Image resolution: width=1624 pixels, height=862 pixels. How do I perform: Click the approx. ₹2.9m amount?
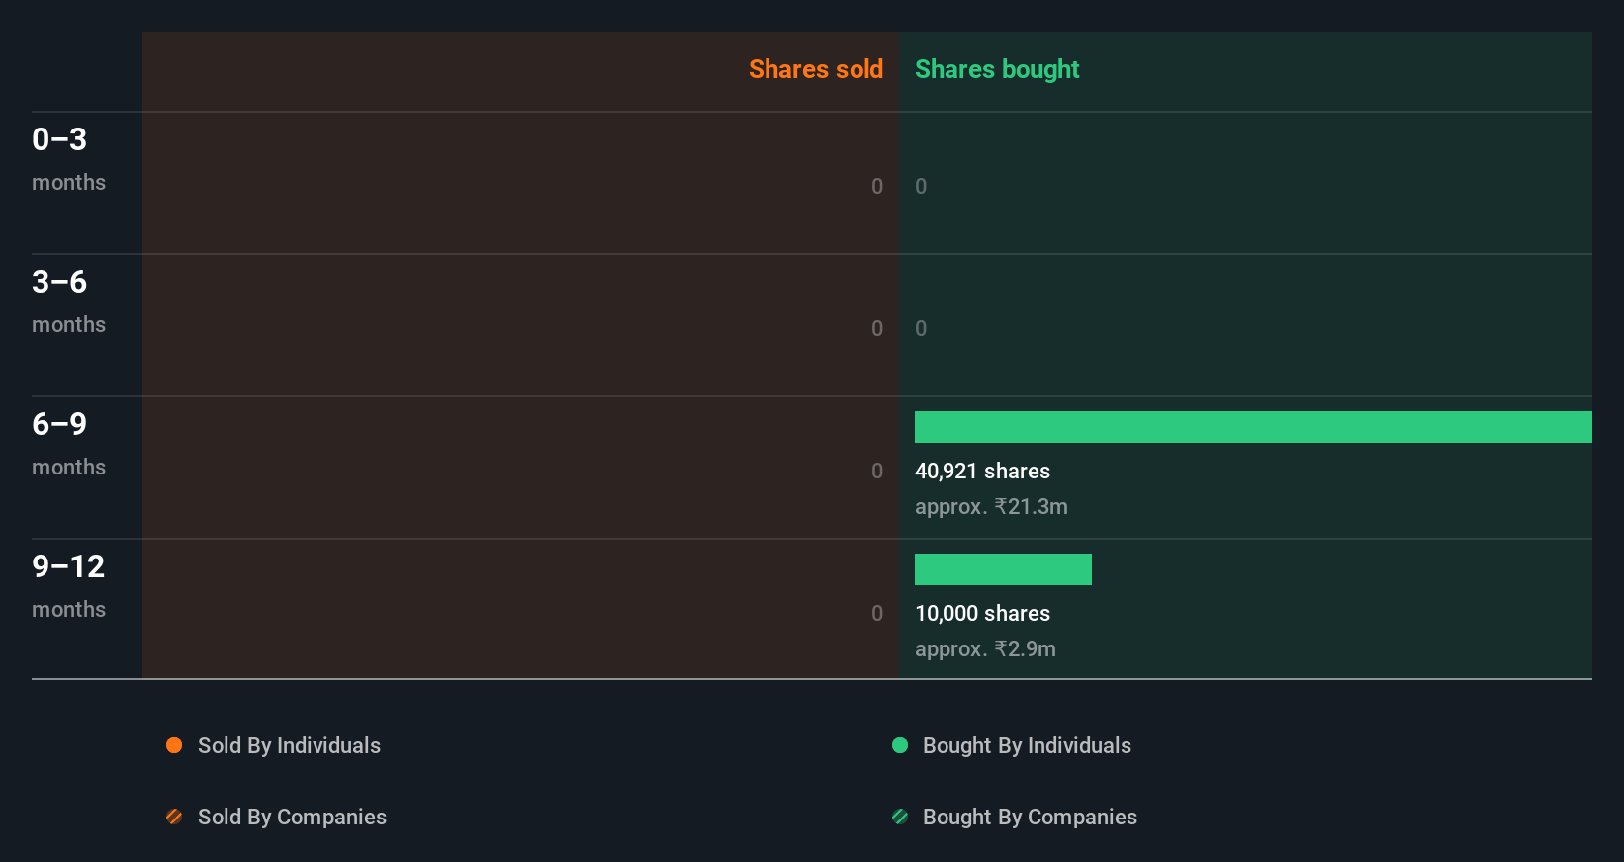click(985, 648)
